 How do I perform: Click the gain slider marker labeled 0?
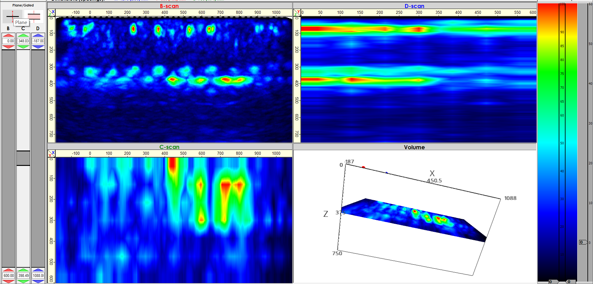coord(582,242)
